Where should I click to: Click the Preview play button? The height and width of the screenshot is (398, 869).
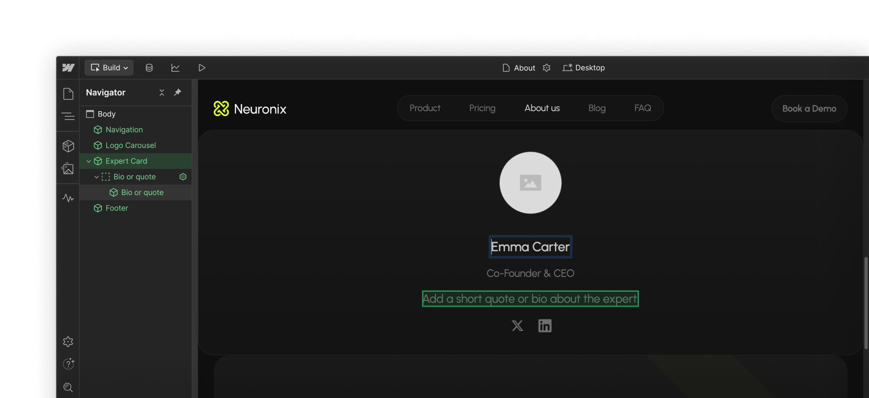pos(202,68)
